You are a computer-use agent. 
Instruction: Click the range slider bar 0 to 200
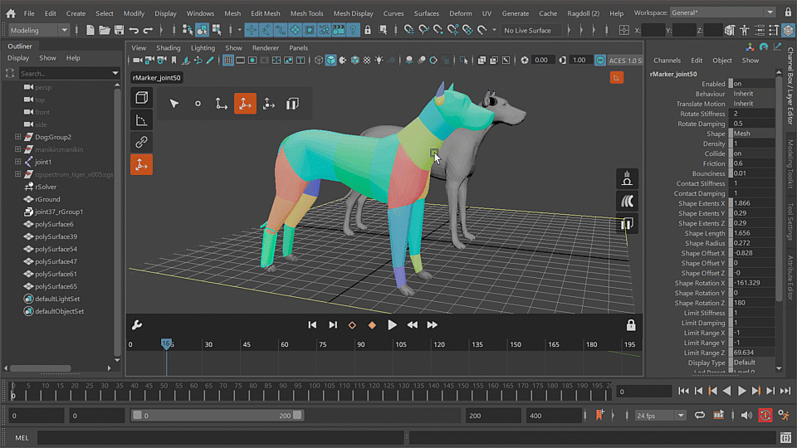(x=217, y=416)
